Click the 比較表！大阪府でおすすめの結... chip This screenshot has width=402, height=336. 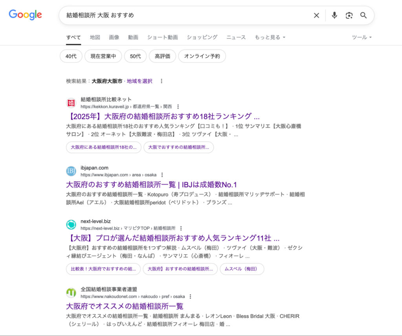pos(103,269)
